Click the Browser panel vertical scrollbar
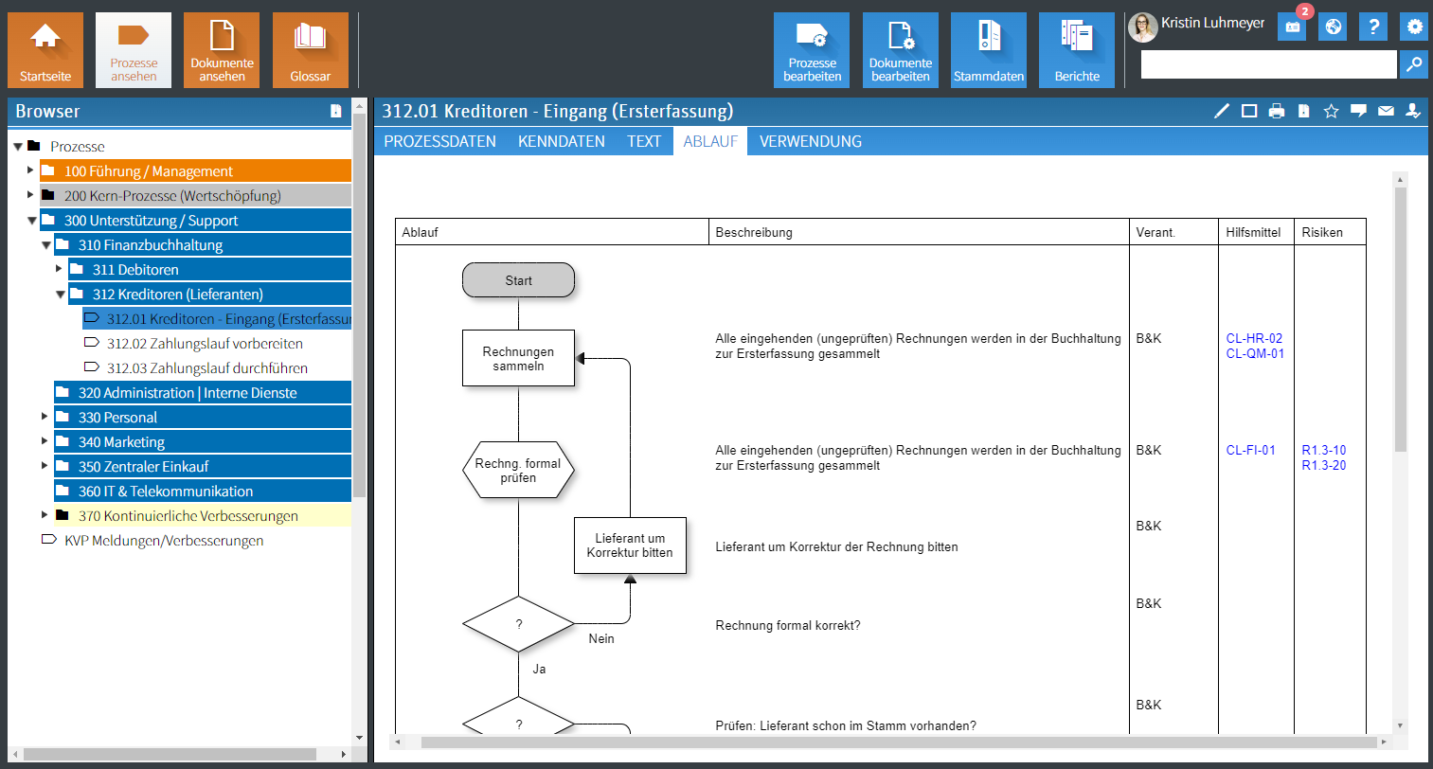 pos(359,306)
